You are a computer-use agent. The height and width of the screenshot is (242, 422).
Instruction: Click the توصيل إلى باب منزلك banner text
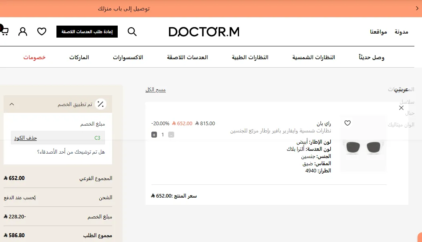point(124,9)
